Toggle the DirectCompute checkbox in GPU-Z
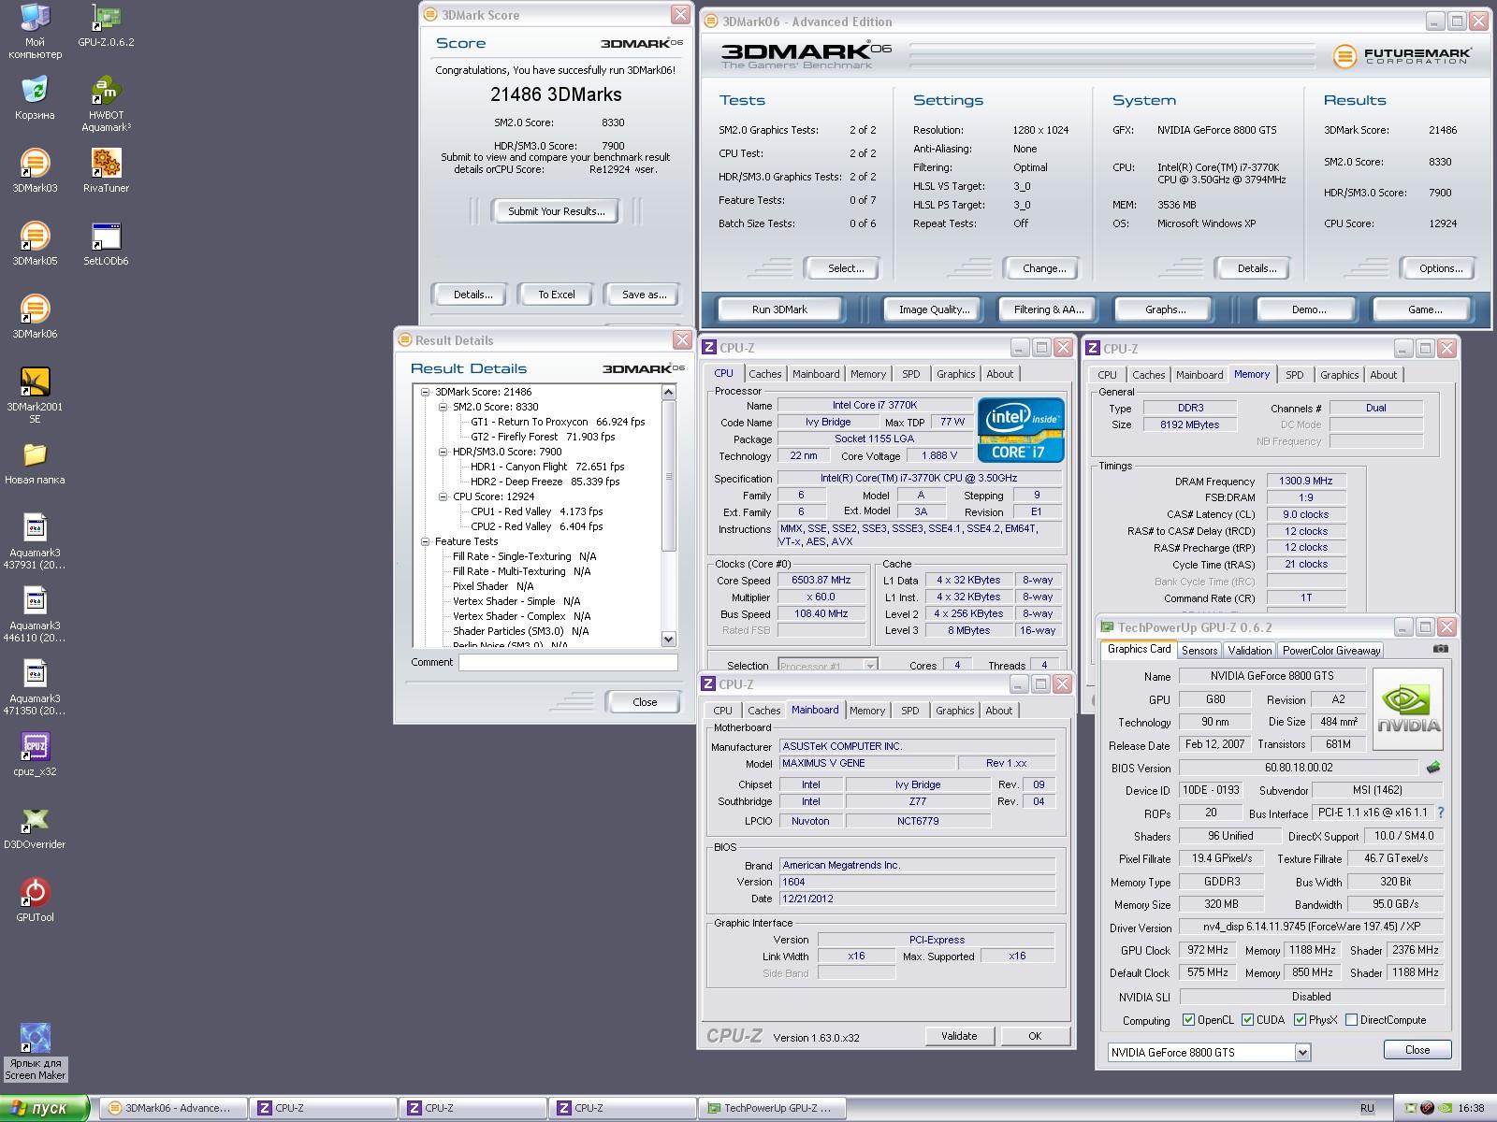The image size is (1497, 1122). tap(1351, 1020)
